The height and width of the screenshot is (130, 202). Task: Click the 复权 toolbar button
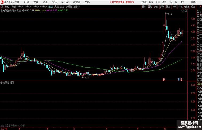click(x=144, y=7)
